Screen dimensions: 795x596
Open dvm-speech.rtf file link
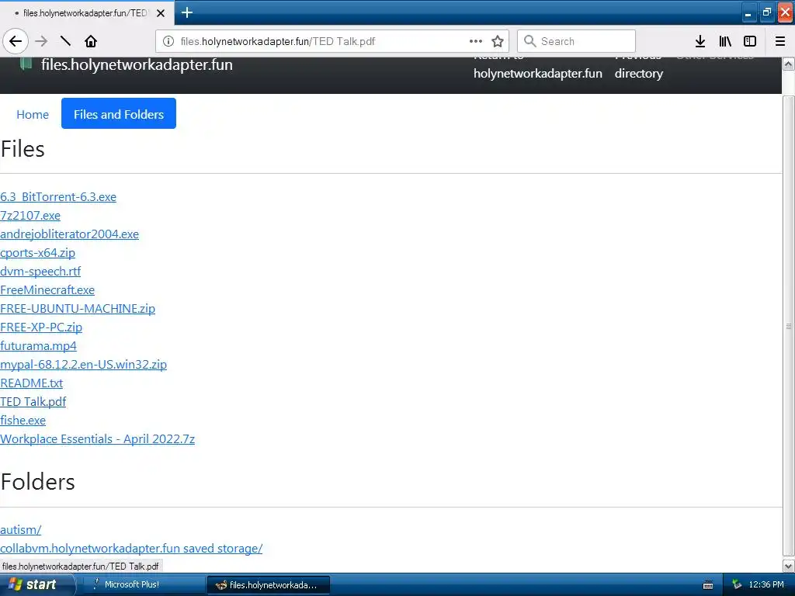(x=40, y=271)
